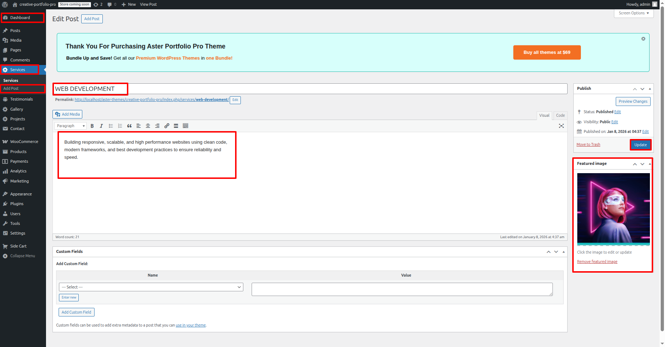Open the custom field Select dropdown
This screenshot has width=665, height=347.
tap(151, 287)
